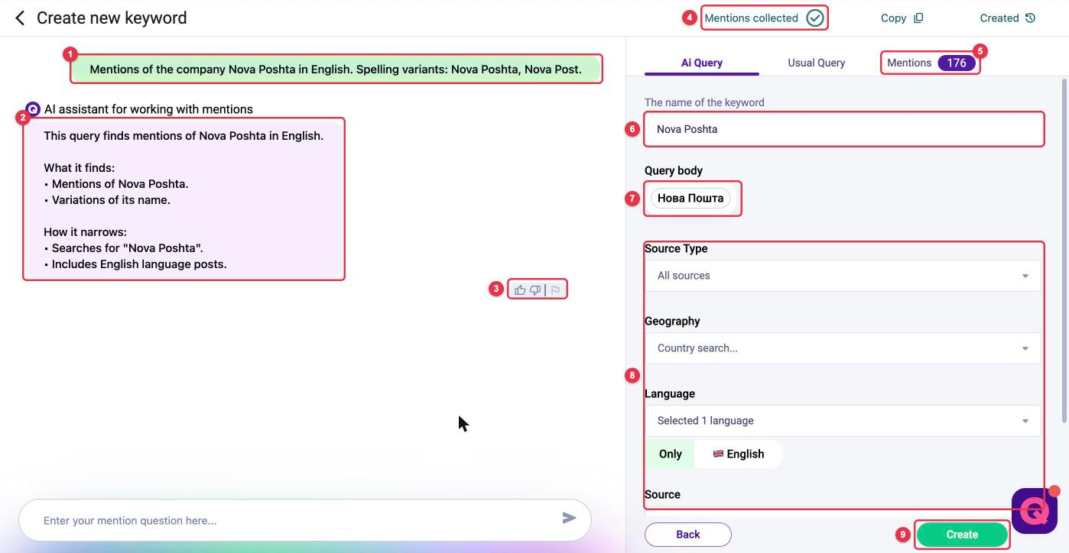This screenshot has height=553, width=1069.
Task: Select the English language chip
Action: coord(739,454)
